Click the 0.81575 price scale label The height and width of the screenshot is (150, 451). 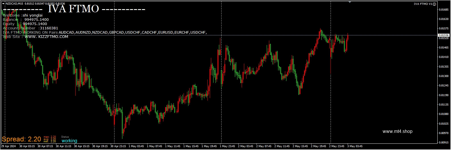pos(444,29)
